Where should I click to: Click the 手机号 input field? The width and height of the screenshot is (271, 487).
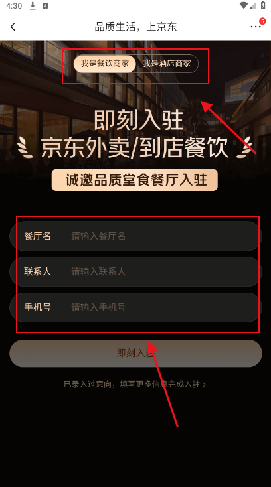[135, 307]
